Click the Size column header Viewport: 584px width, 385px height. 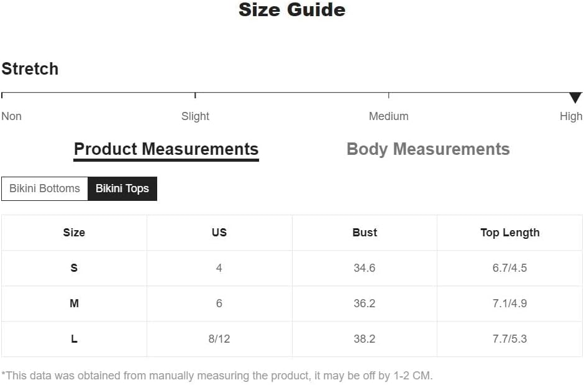point(74,233)
